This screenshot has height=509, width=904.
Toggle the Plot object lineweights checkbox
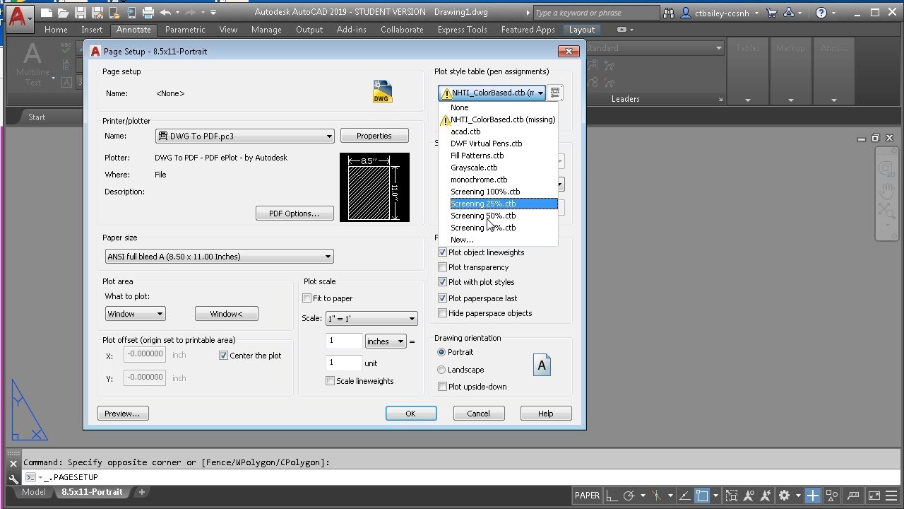click(x=442, y=252)
